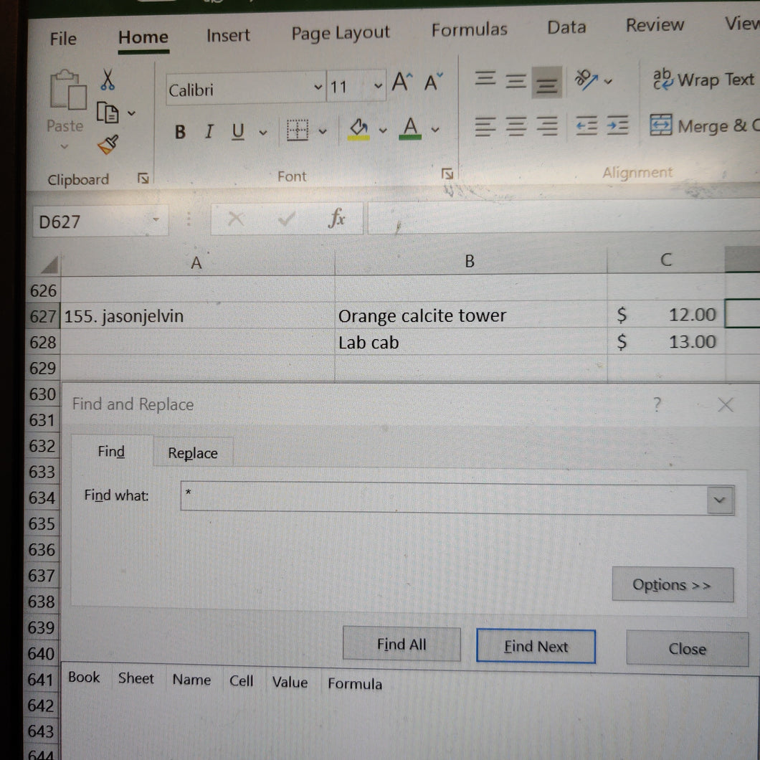Increase font size with larger A
This screenshot has width=760, height=760.
click(x=402, y=82)
